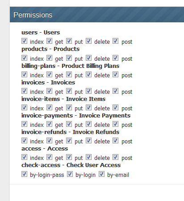This screenshot has height=201, width=184.
Task: Toggle billing-plans index checkbox
Action: 24,75
